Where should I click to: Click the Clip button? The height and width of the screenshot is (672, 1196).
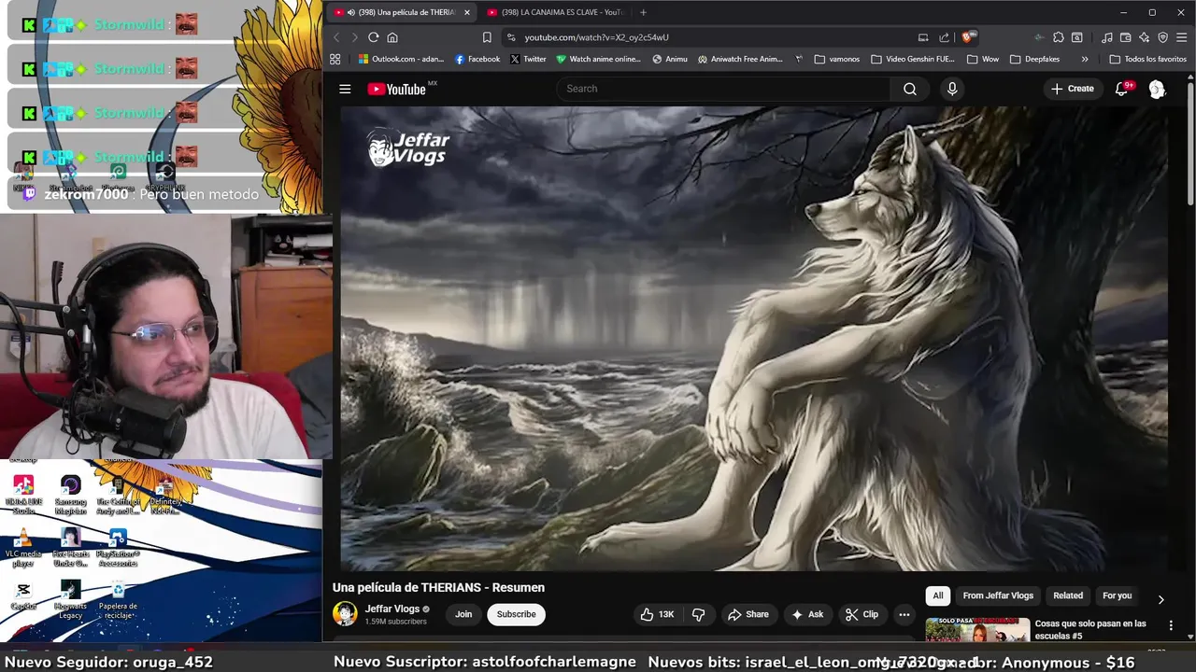coord(861,614)
